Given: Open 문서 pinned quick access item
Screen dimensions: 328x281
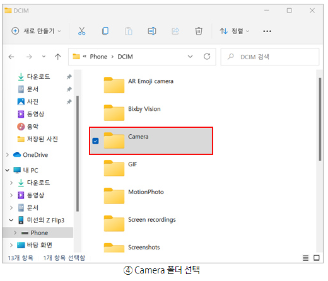Looking at the screenshot, I should pyautogui.click(x=28, y=89).
